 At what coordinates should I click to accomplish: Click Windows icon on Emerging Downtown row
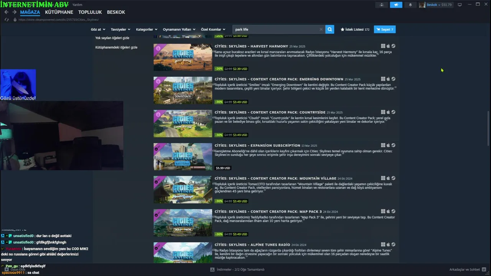pyautogui.click(x=383, y=79)
